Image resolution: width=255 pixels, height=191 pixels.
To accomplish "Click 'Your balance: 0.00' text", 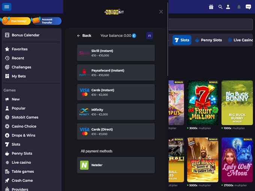I will point(115,36).
